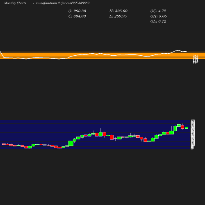Viewport: 205px width, 205px height.
Task: Select the low price "L: 289.95"
Action: (118, 16)
